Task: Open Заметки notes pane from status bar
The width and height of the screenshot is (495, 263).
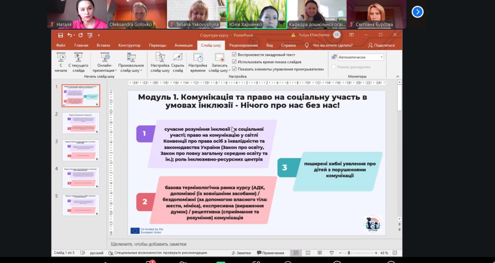Action: click(241, 253)
